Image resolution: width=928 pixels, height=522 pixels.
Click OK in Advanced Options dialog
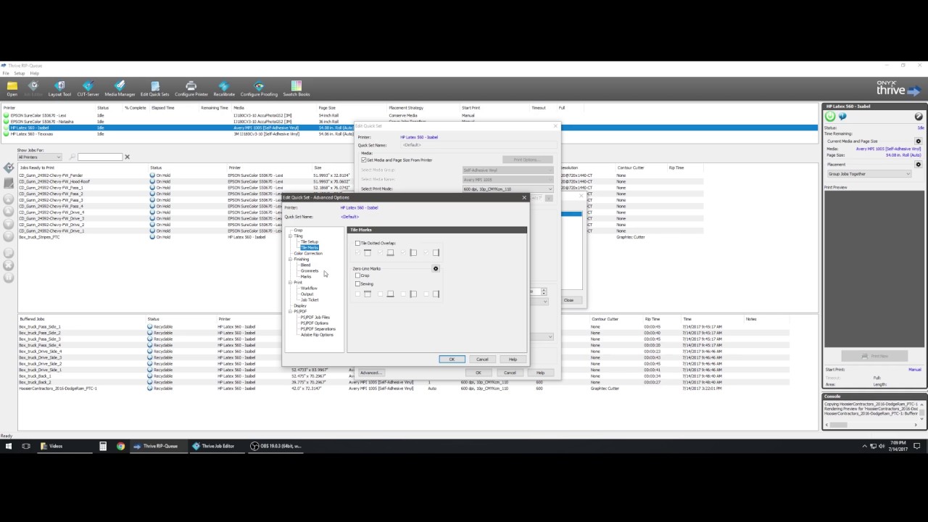452,360
